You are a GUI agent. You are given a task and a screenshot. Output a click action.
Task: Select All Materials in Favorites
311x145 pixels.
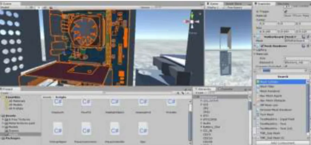pos(17,101)
